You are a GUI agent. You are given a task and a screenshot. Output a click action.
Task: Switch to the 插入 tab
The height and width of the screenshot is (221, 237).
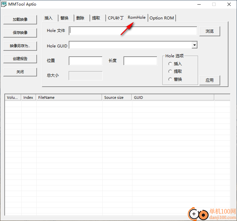click(50, 18)
